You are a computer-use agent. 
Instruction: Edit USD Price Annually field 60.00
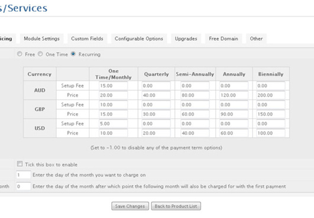[234, 133]
